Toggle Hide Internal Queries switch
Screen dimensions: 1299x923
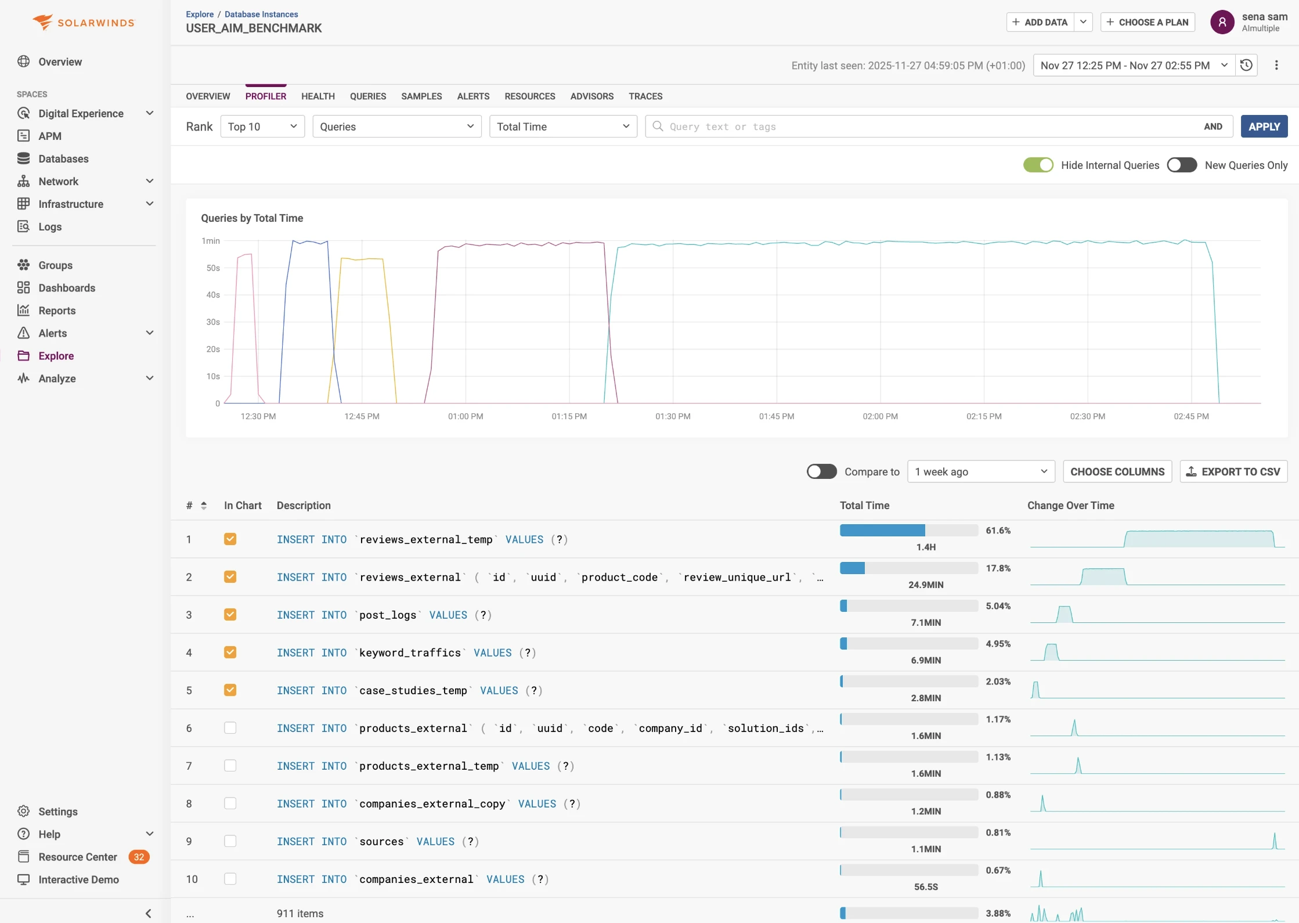coord(1038,165)
